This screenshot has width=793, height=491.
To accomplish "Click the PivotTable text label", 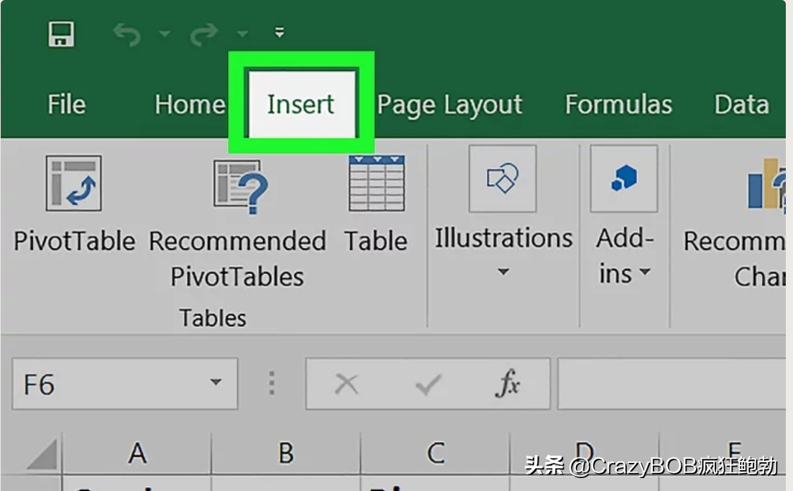I will (74, 242).
